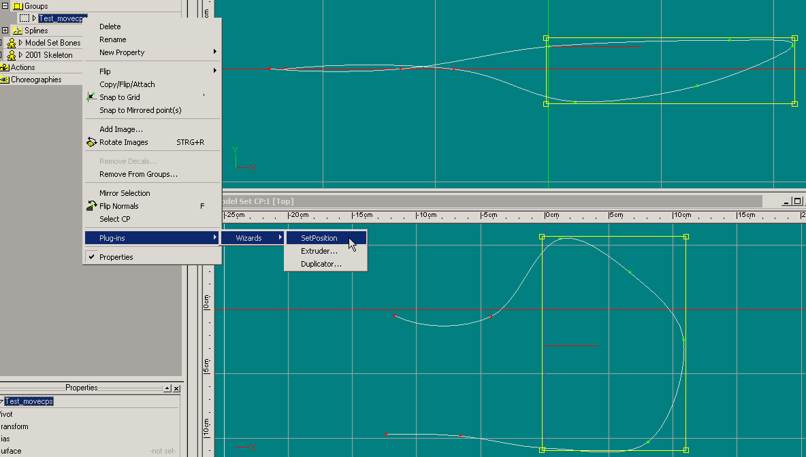Toggle the checked Properties menu entry
Viewport: 806px width, 457px height.
pos(116,257)
